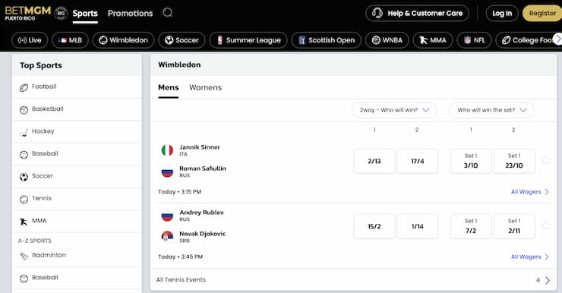
Task: Open the RC responsible gaming badge
Action: click(x=61, y=13)
